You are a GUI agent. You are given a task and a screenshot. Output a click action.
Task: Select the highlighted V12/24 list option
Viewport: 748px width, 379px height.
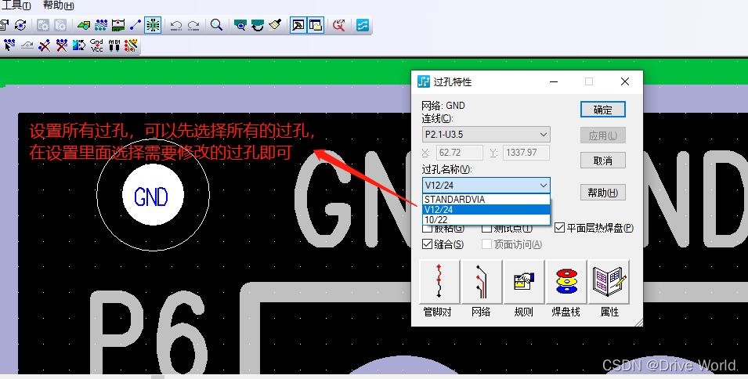pyautogui.click(x=486, y=210)
